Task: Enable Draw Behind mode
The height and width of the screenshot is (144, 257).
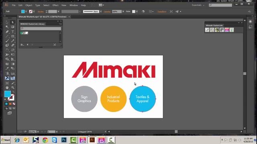Action: tap(10, 108)
